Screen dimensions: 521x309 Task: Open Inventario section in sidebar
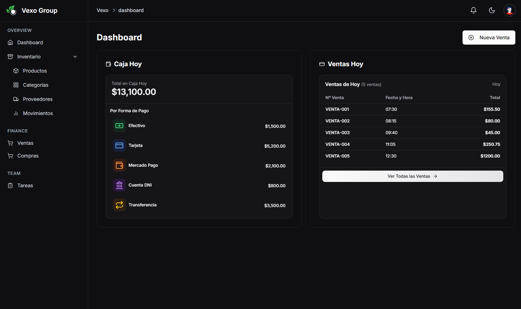tap(29, 57)
